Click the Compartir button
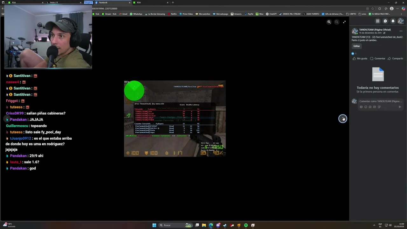Screen dimensions: 407x229 point(395,59)
